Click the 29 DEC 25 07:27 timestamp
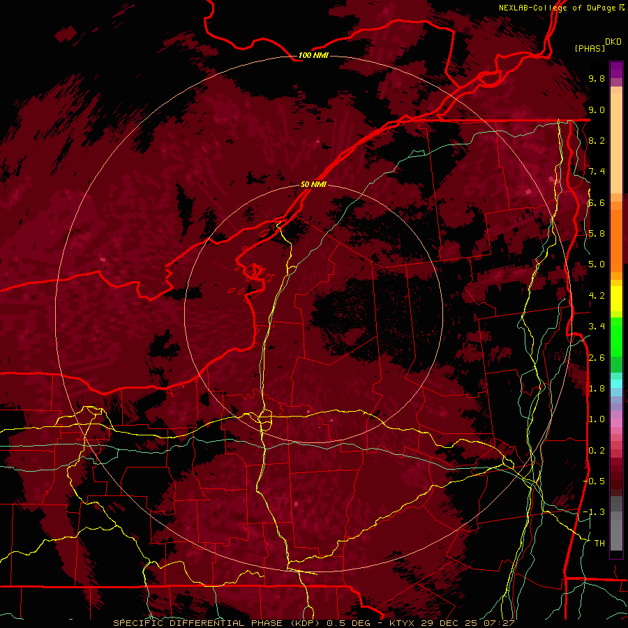Image resolution: width=628 pixels, height=628 pixels. [468, 623]
